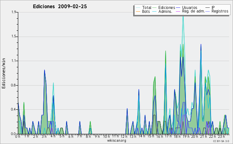Click the Reg. de adm. legend label

(x=193, y=11)
